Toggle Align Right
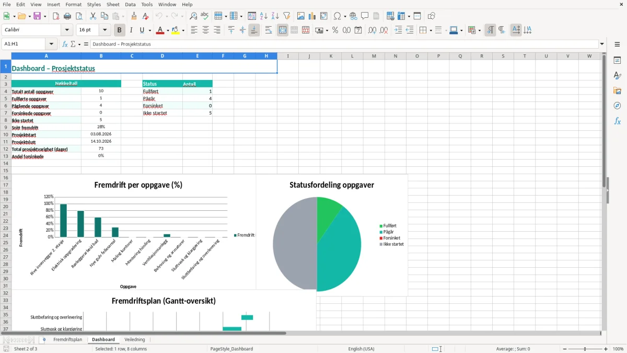 pyautogui.click(x=217, y=30)
